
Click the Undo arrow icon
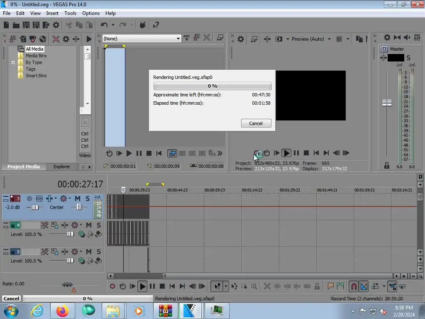pos(104,25)
